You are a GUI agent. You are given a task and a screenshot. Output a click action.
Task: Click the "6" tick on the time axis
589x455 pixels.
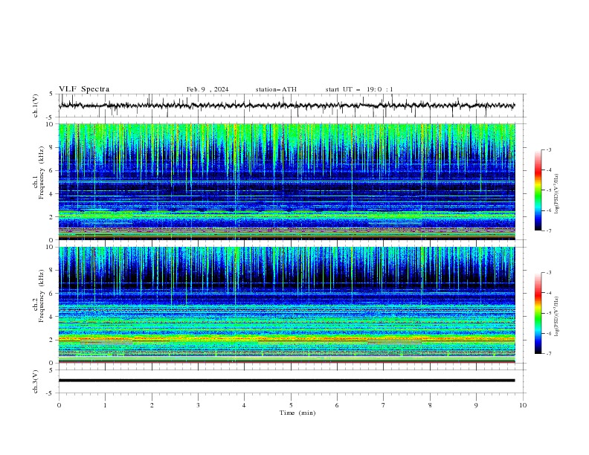click(x=337, y=405)
